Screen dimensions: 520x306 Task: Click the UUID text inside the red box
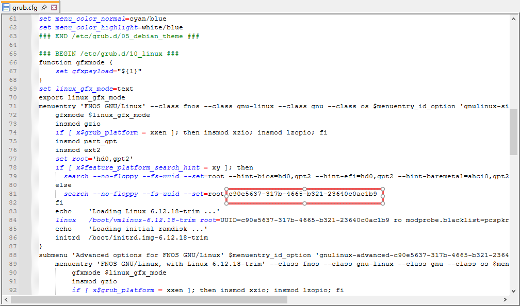pyautogui.click(x=303, y=194)
